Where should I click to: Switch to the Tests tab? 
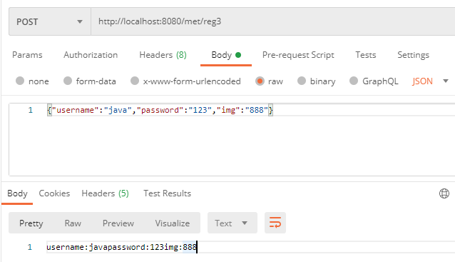[x=366, y=55]
